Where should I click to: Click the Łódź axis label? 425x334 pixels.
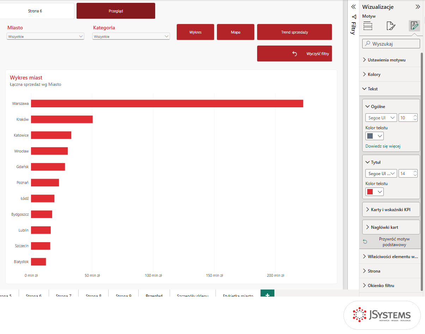click(25, 198)
